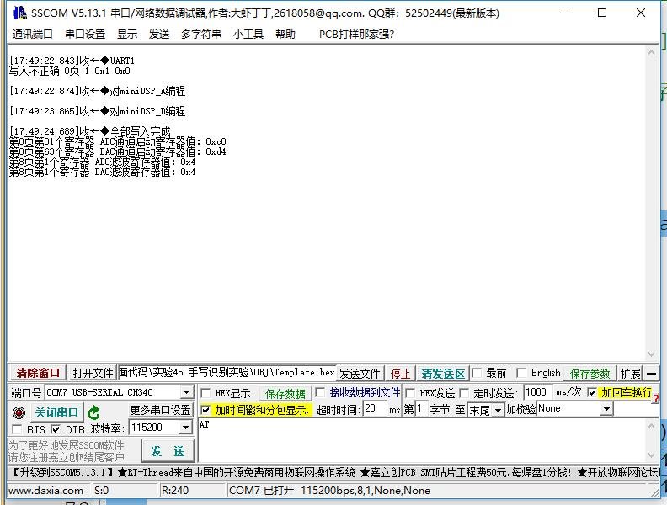Click the www.daxia.com status bar link
667x505 pixels.
[x=46, y=491]
